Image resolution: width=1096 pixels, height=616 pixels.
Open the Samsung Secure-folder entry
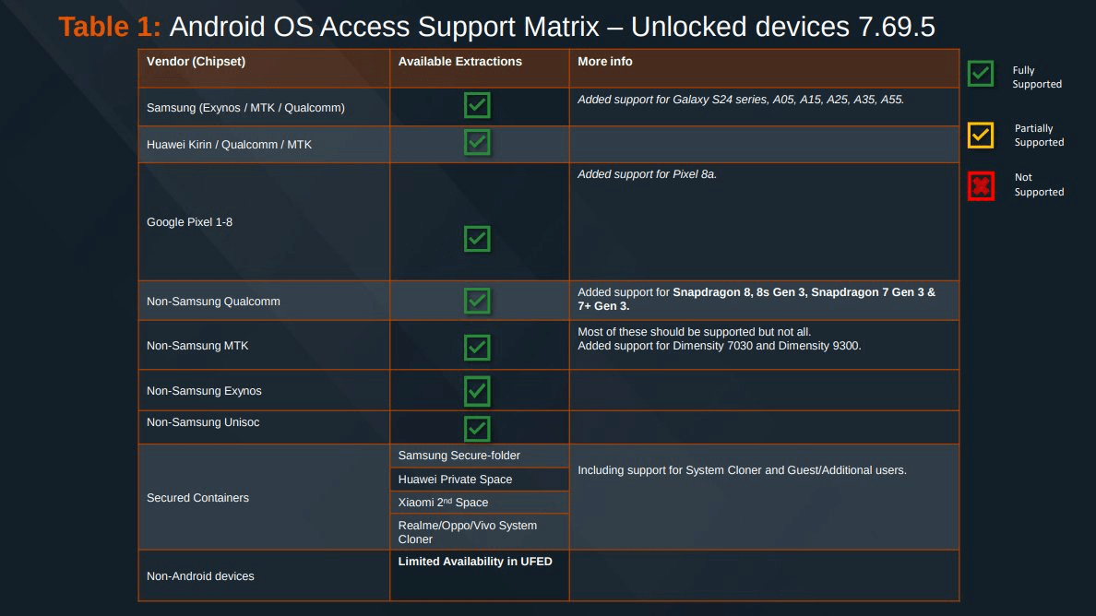[x=459, y=456]
